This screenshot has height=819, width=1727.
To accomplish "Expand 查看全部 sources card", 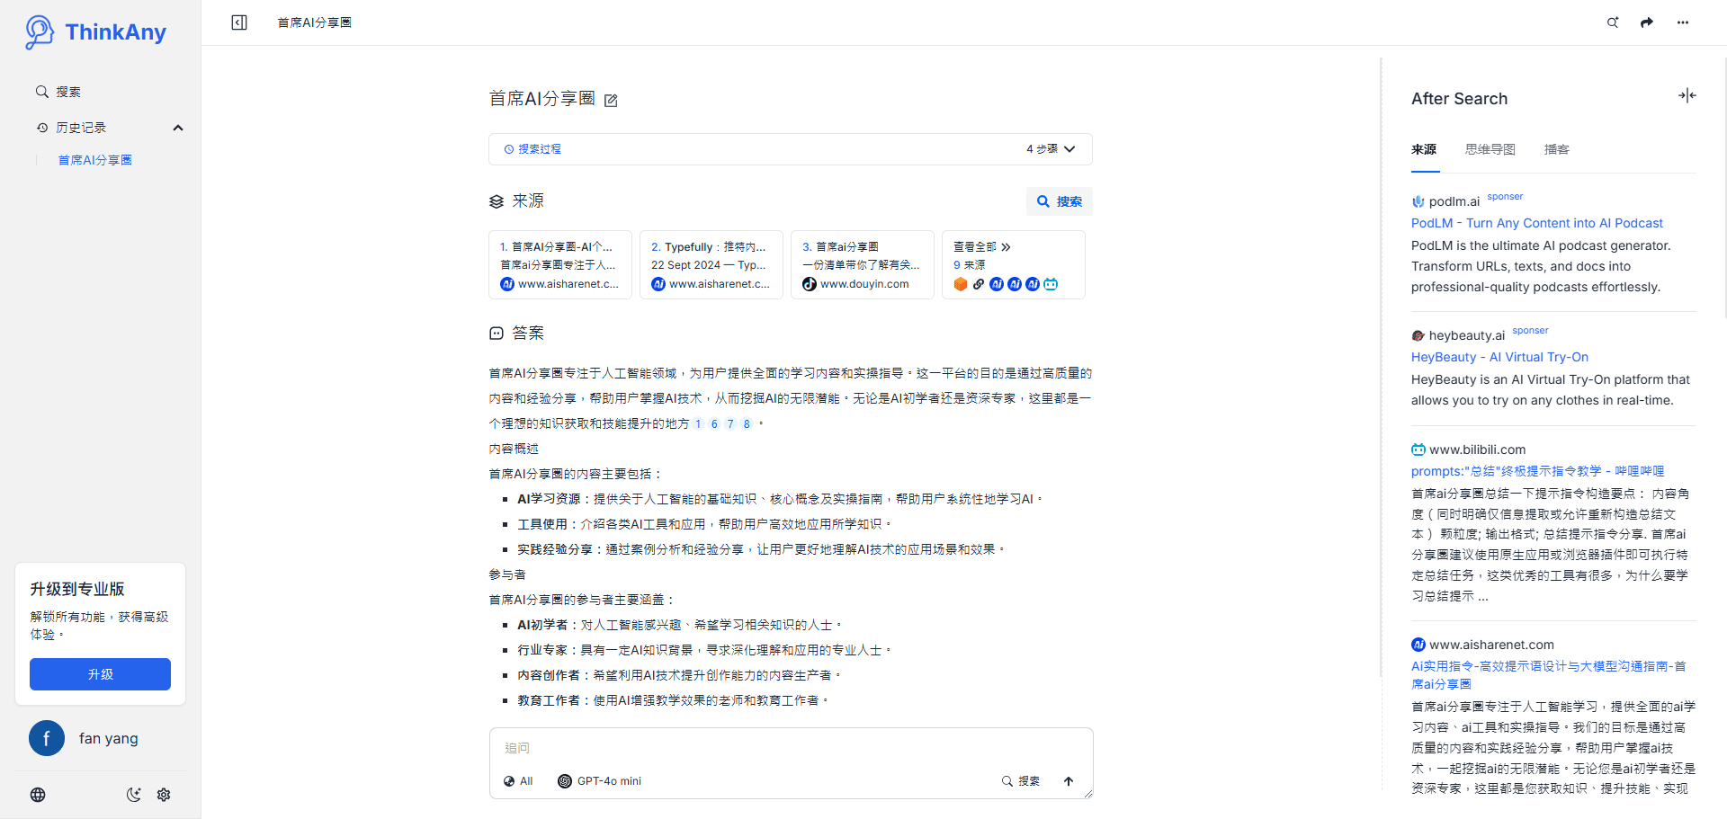I will (1014, 264).
